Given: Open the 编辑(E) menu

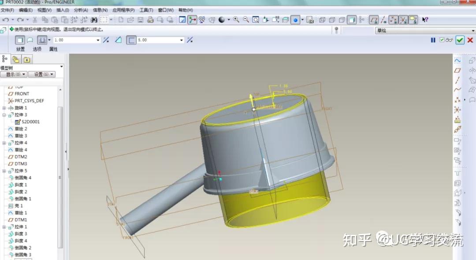Looking at the screenshot, I should coord(26,10).
